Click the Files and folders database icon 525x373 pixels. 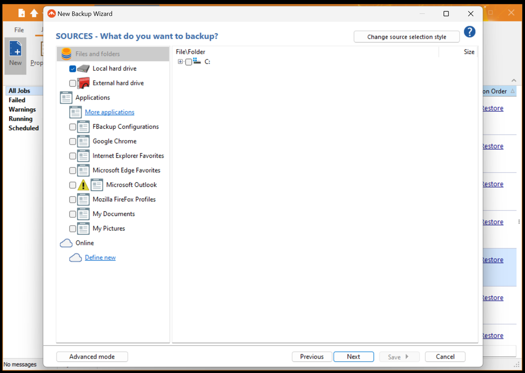tap(66, 54)
